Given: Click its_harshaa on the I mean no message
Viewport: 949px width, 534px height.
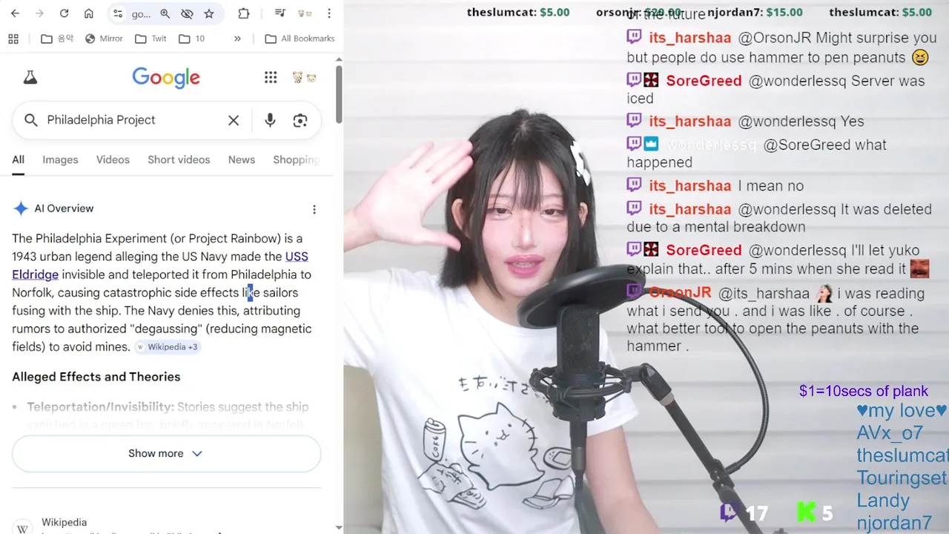Looking at the screenshot, I should [x=690, y=186].
